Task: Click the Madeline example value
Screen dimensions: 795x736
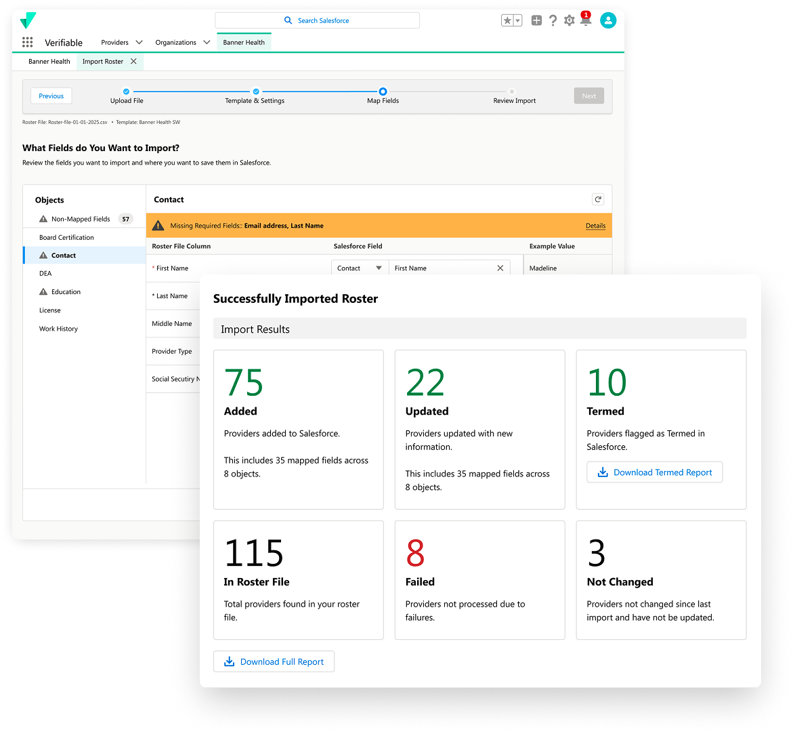Action: [x=543, y=268]
